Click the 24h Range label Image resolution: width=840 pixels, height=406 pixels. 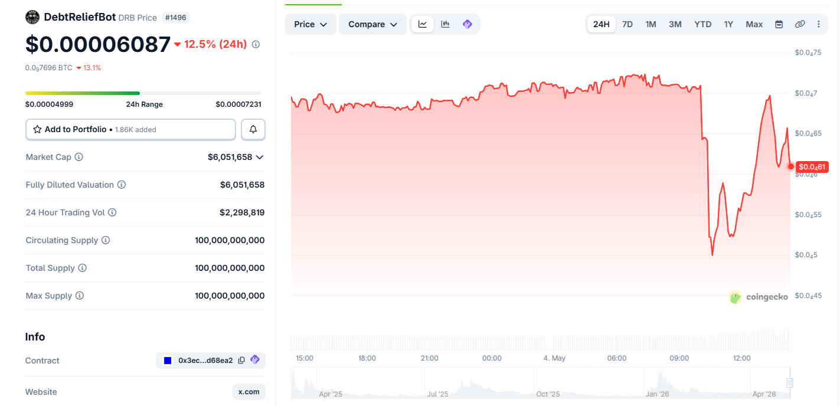[144, 104]
